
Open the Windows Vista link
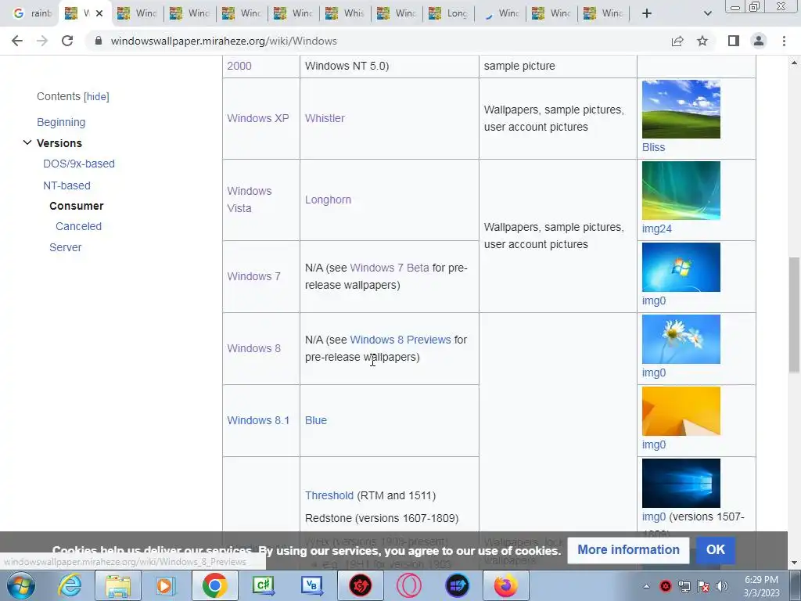pyautogui.click(x=250, y=200)
